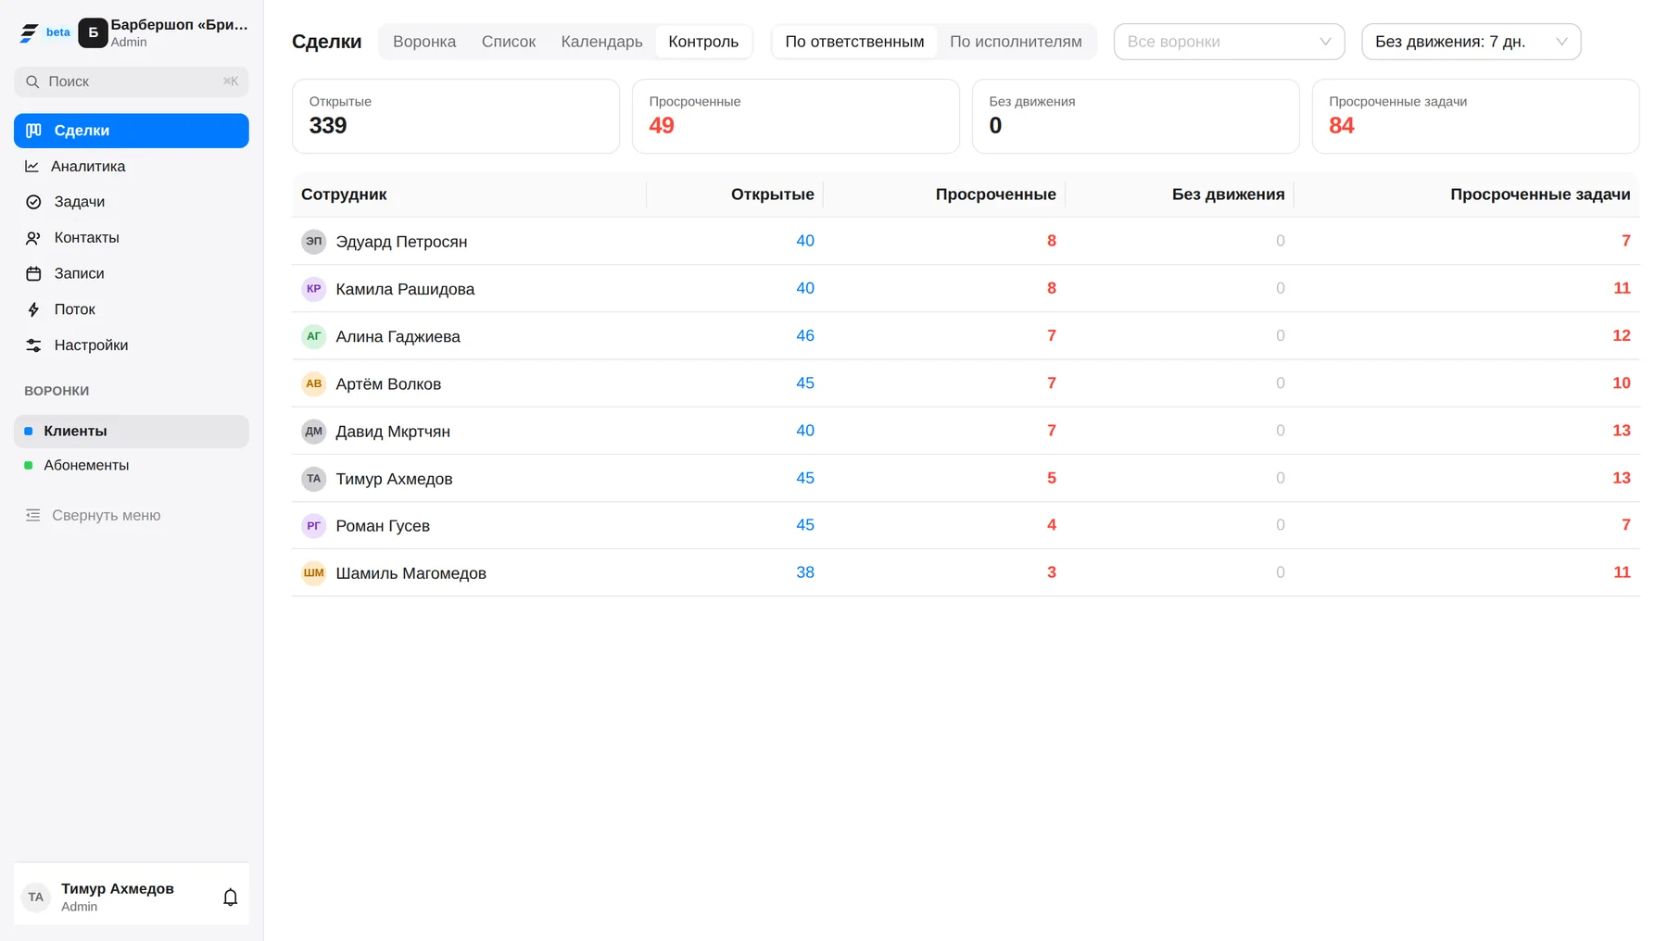1668x941 pixels.
Task: Click the Аналитика chart icon
Action: coord(32,167)
